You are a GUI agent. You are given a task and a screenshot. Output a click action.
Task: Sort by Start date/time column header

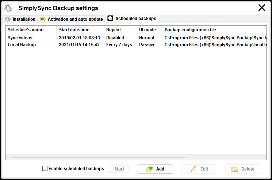tap(74, 30)
